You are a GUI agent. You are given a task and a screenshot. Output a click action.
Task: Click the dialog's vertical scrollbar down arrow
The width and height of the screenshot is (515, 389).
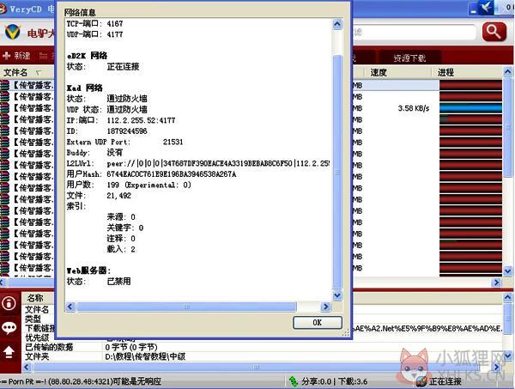click(x=337, y=295)
